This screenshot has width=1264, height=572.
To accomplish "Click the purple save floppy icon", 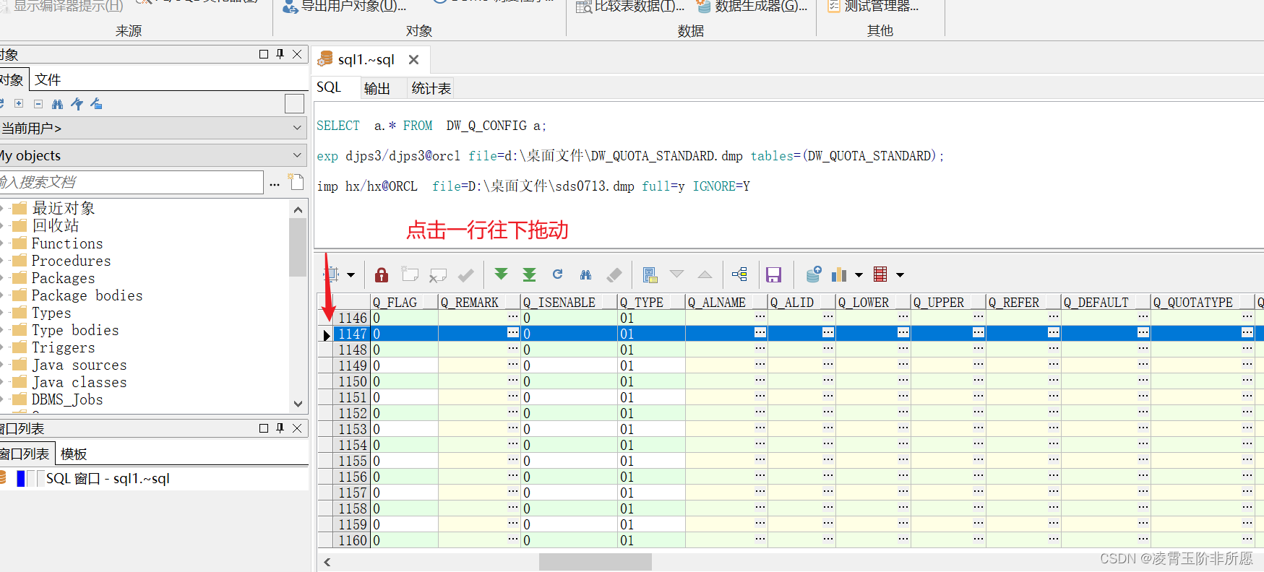I will pos(774,274).
